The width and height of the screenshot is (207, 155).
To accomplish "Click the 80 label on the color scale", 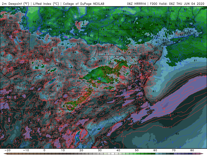I will 192,150.
